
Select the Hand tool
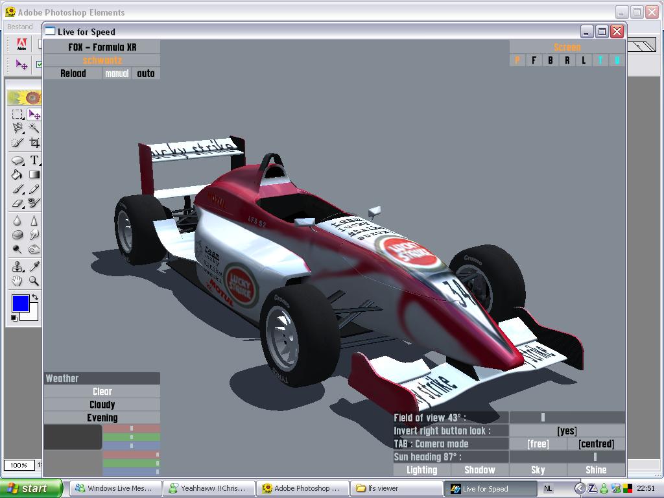point(18,281)
